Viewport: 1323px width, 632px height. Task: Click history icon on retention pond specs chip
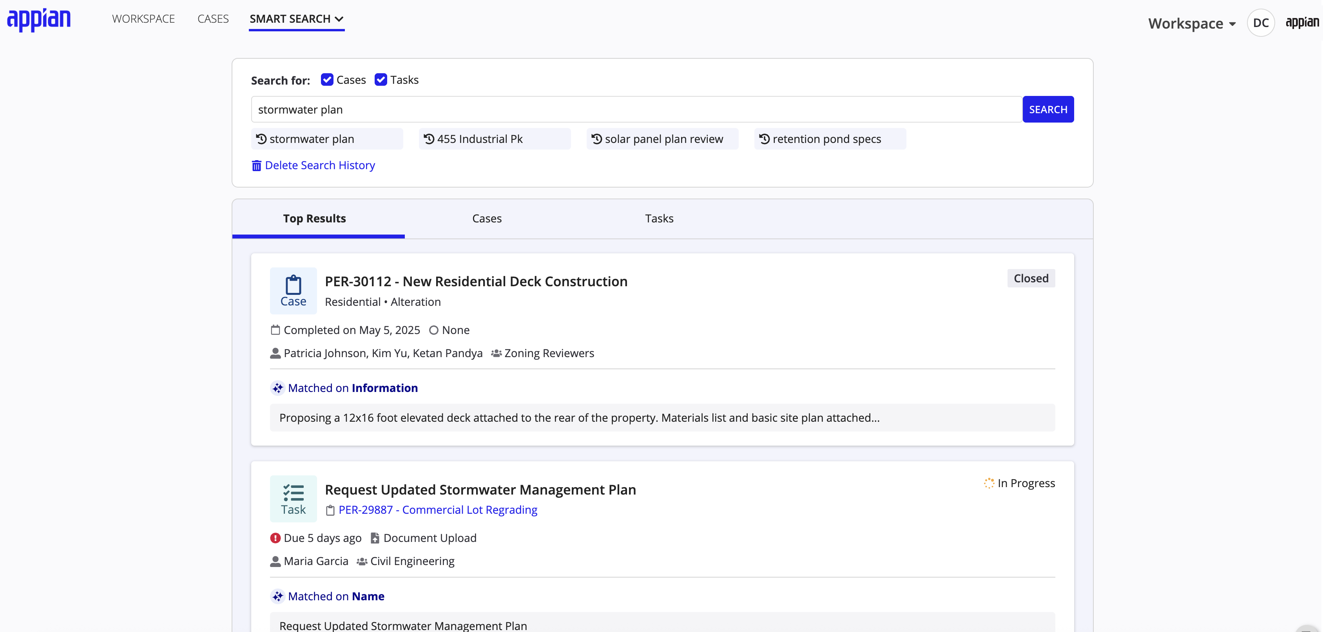[x=765, y=139]
